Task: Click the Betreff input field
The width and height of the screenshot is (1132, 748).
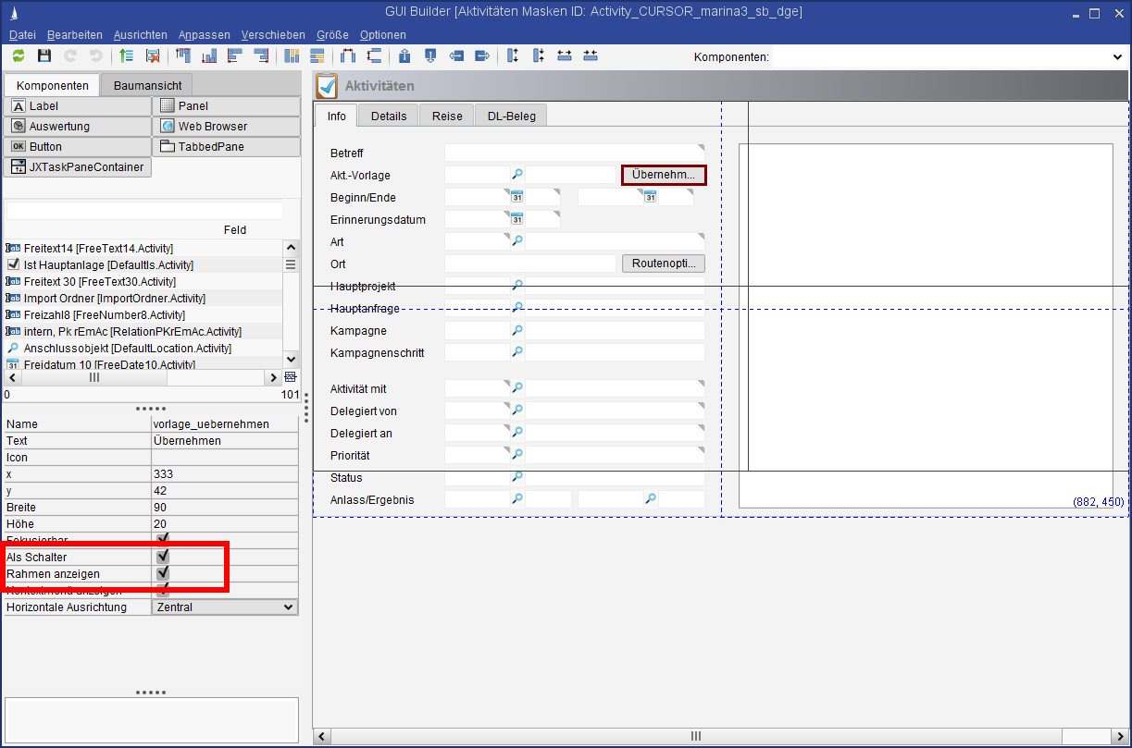Action: coord(574,153)
